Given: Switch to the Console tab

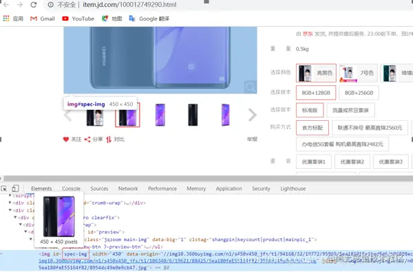Looking at the screenshot, I should (x=71, y=188).
